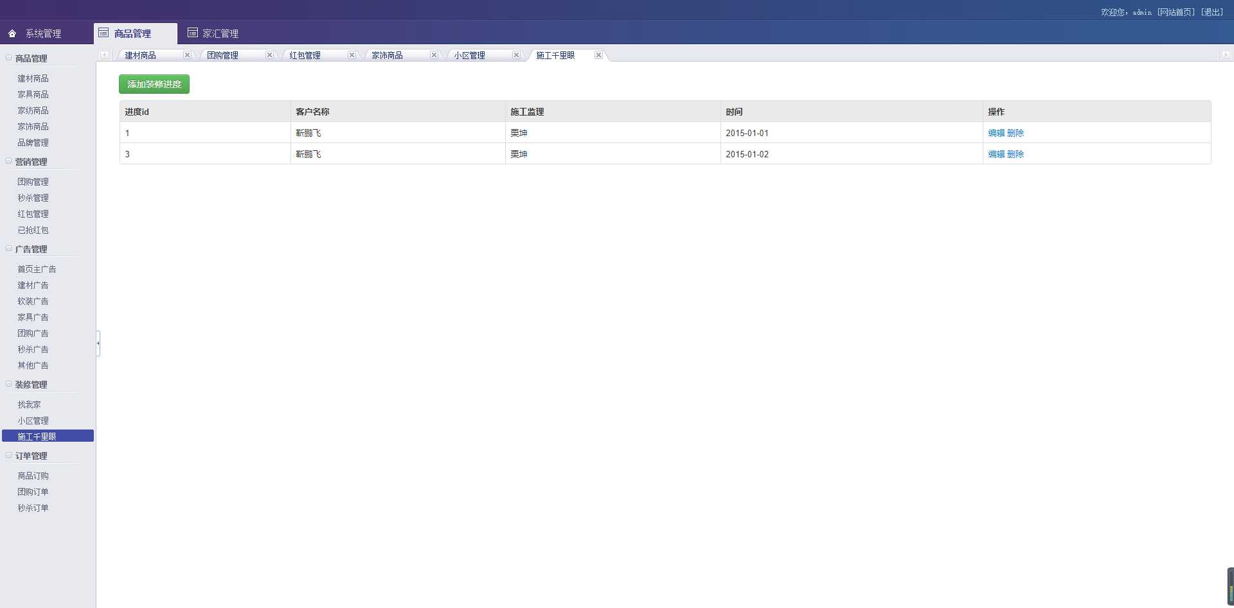
Task: Open 秒杀广告 in the sidebar
Action: (x=33, y=349)
